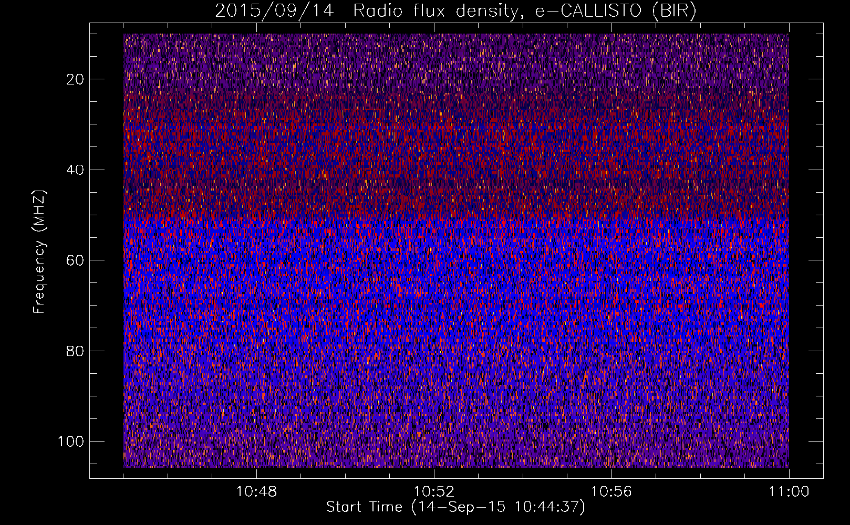Click the 60 MHz frequency tick label
This screenshot has height=525, width=850.
75,260
